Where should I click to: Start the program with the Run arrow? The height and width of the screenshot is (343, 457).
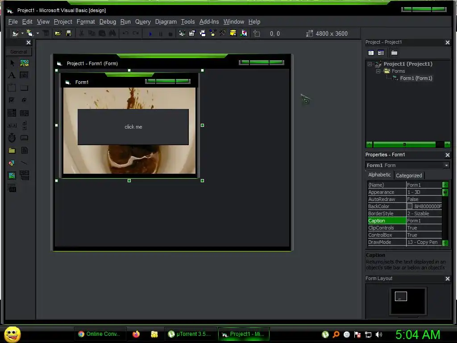point(150,33)
